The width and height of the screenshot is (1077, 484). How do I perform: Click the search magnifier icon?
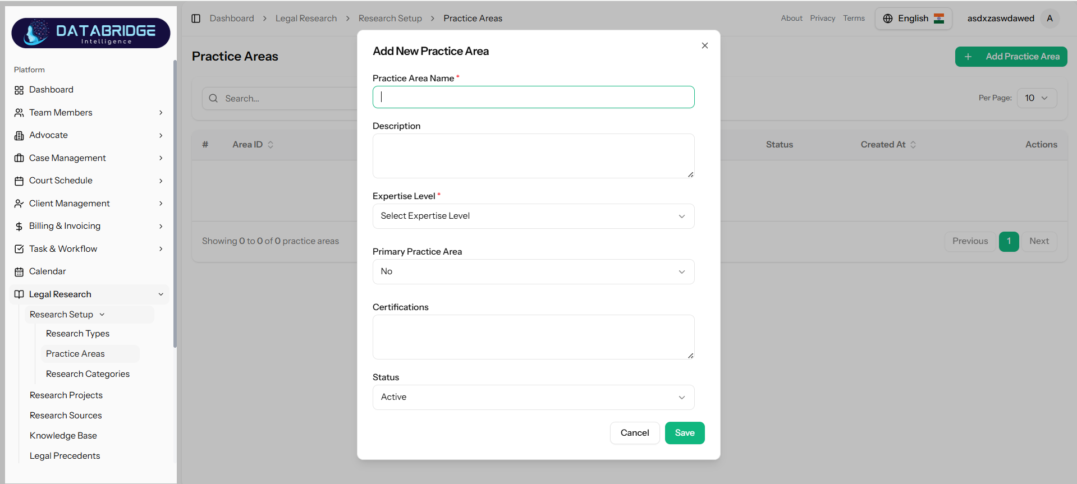point(213,98)
